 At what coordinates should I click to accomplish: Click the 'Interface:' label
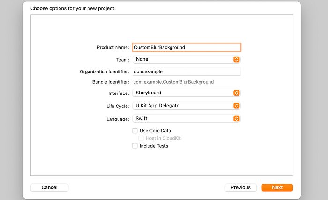point(119,93)
